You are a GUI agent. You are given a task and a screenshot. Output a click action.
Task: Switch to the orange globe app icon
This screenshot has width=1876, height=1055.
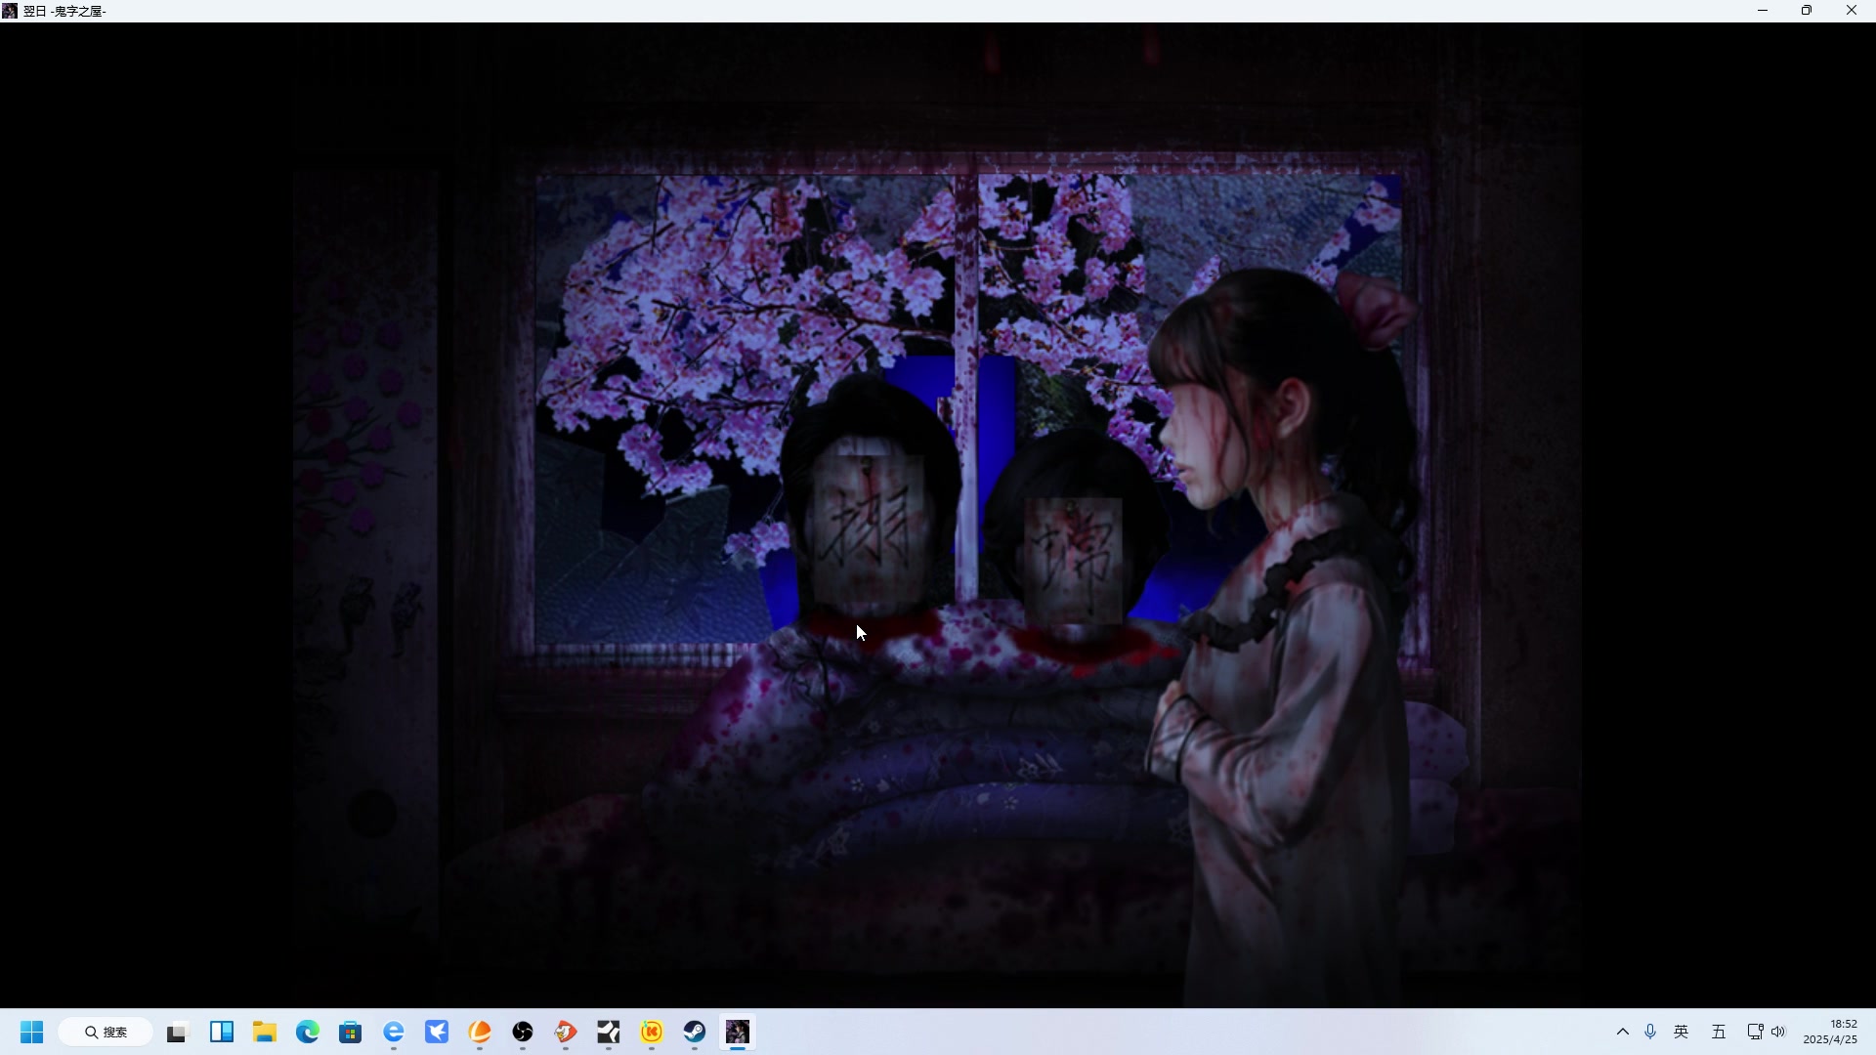[480, 1033]
